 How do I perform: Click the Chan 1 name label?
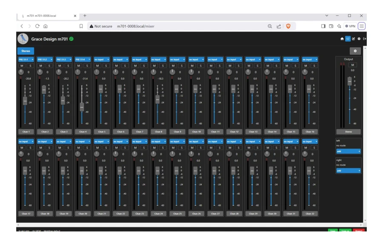[x=26, y=132]
